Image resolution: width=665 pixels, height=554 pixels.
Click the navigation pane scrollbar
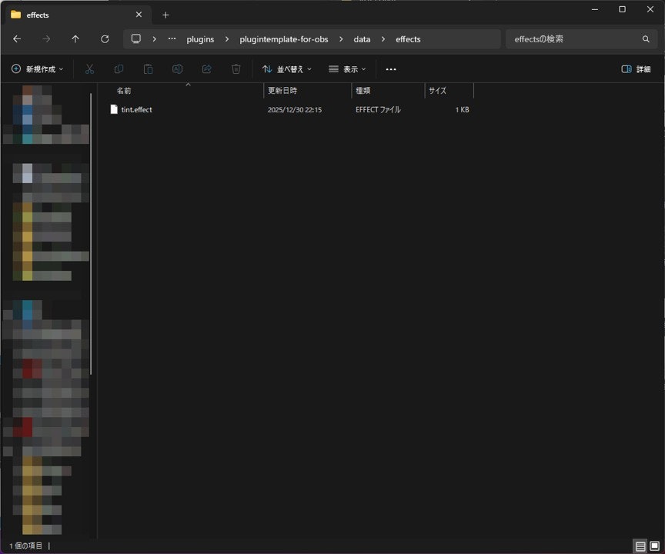91,234
